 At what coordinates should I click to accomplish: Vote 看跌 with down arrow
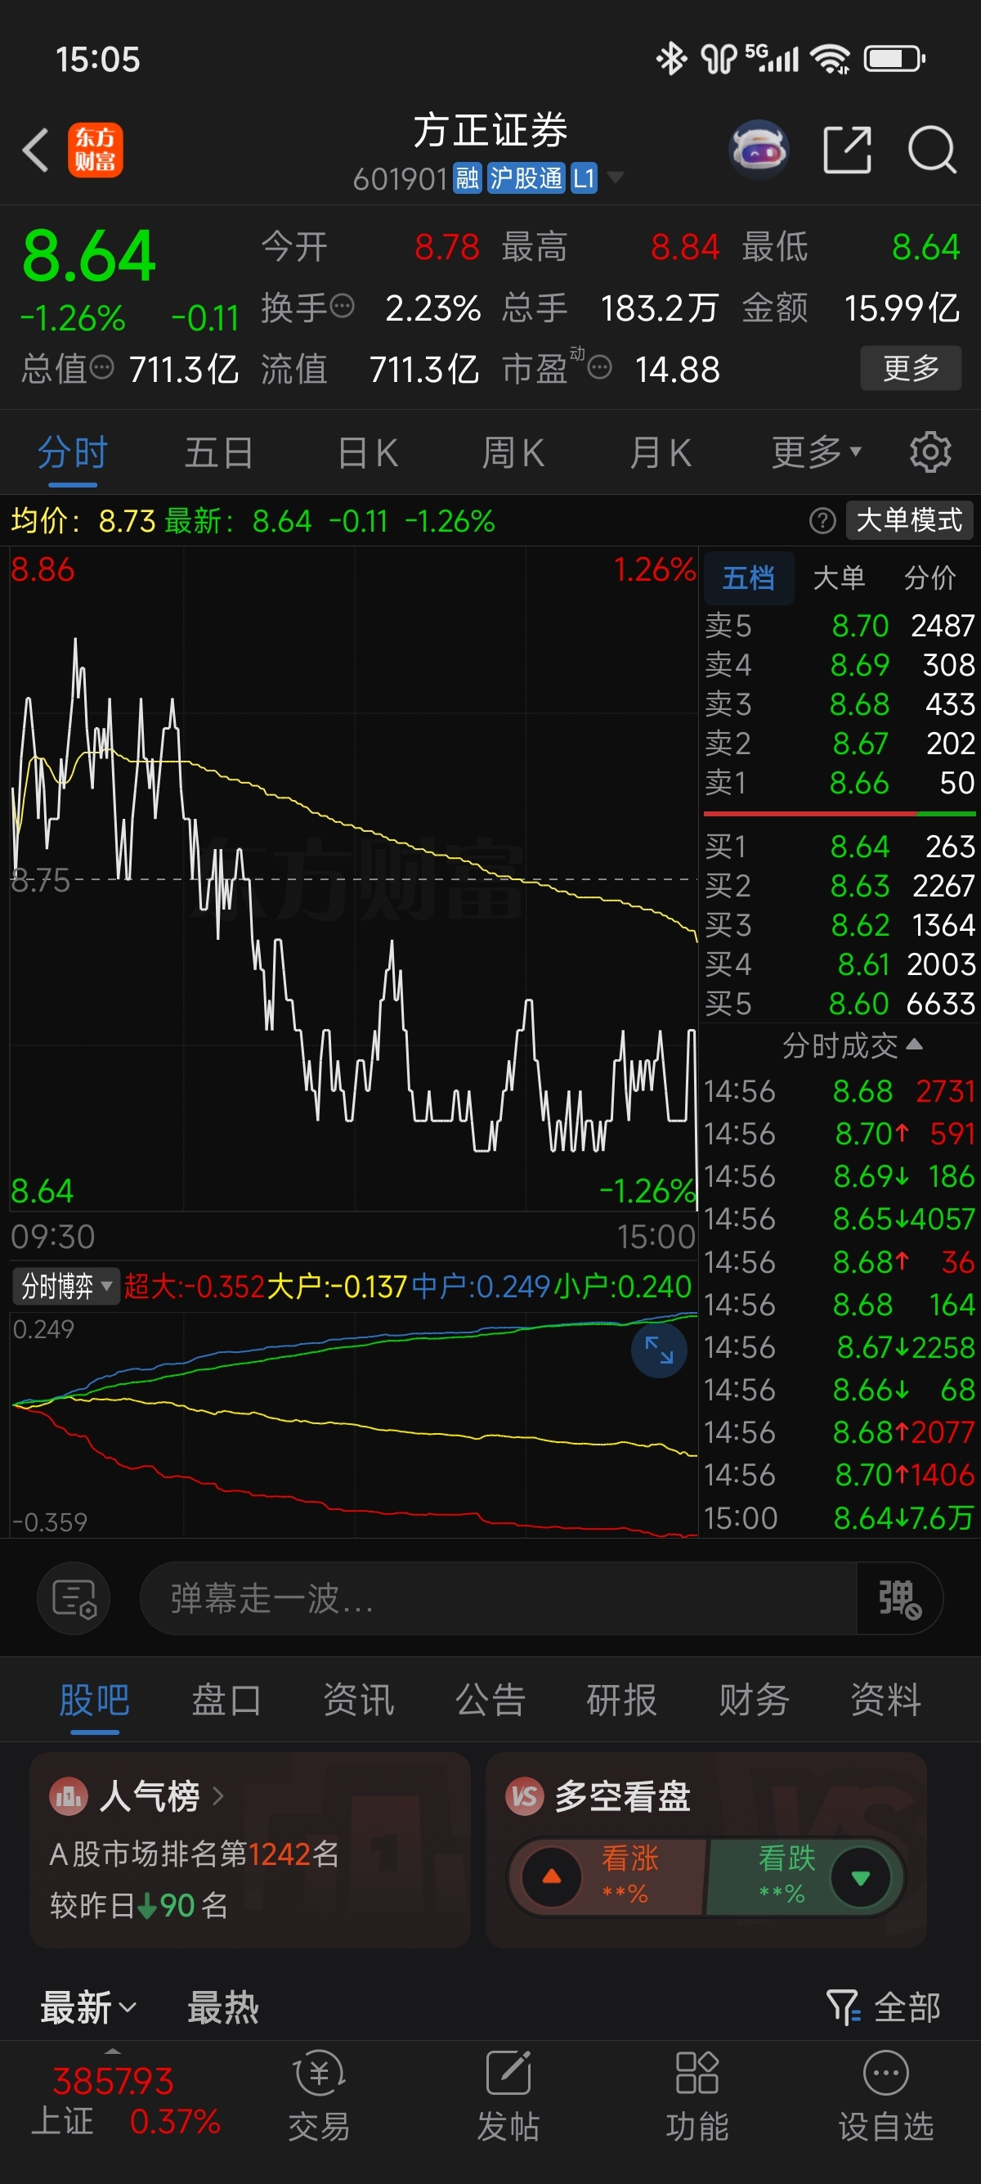pos(861,1876)
